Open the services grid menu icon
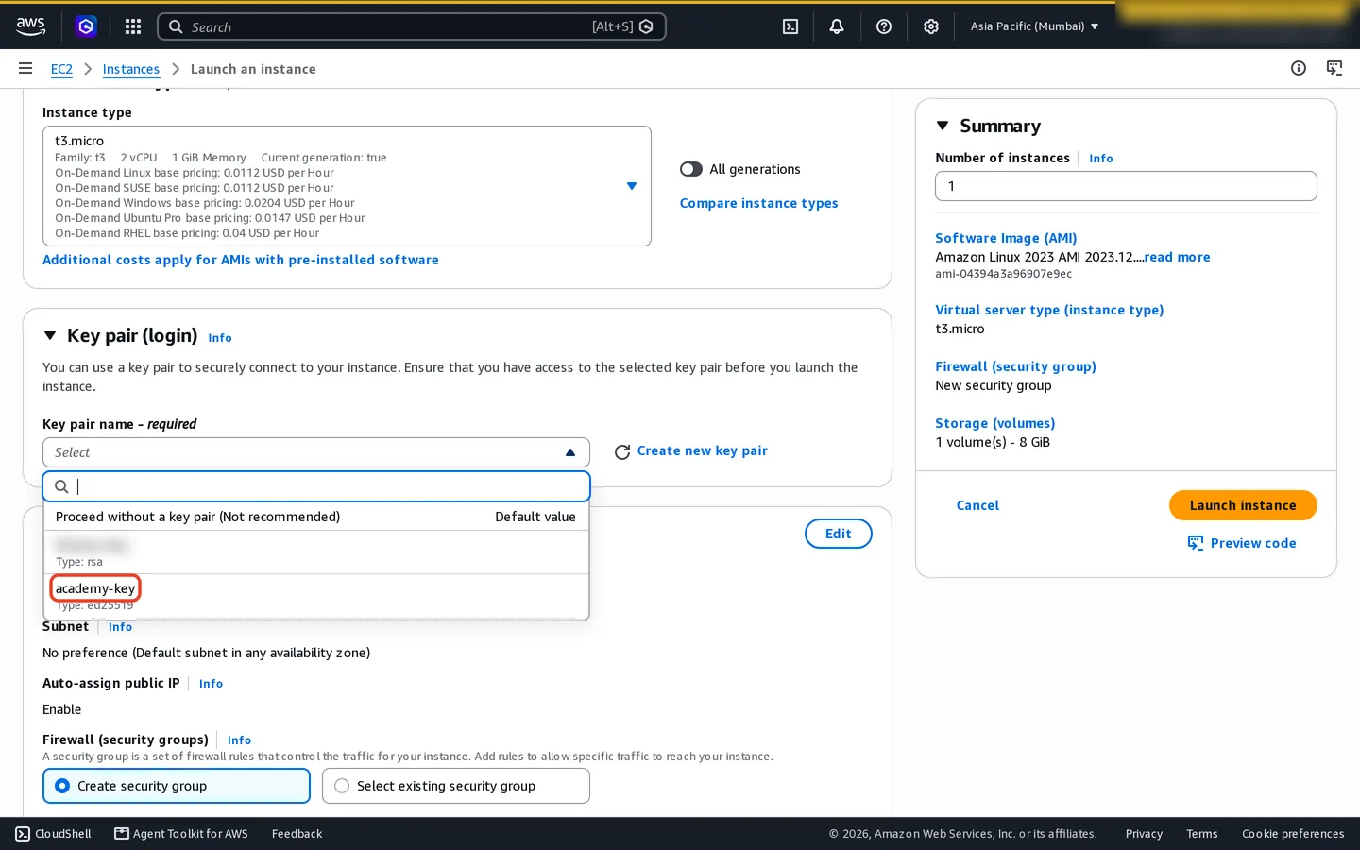1360x850 pixels. point(133,26)
